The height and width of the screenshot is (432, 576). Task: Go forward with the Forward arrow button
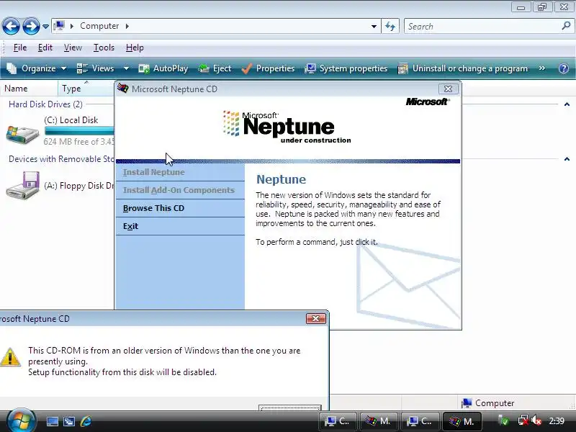click(31, 27)
